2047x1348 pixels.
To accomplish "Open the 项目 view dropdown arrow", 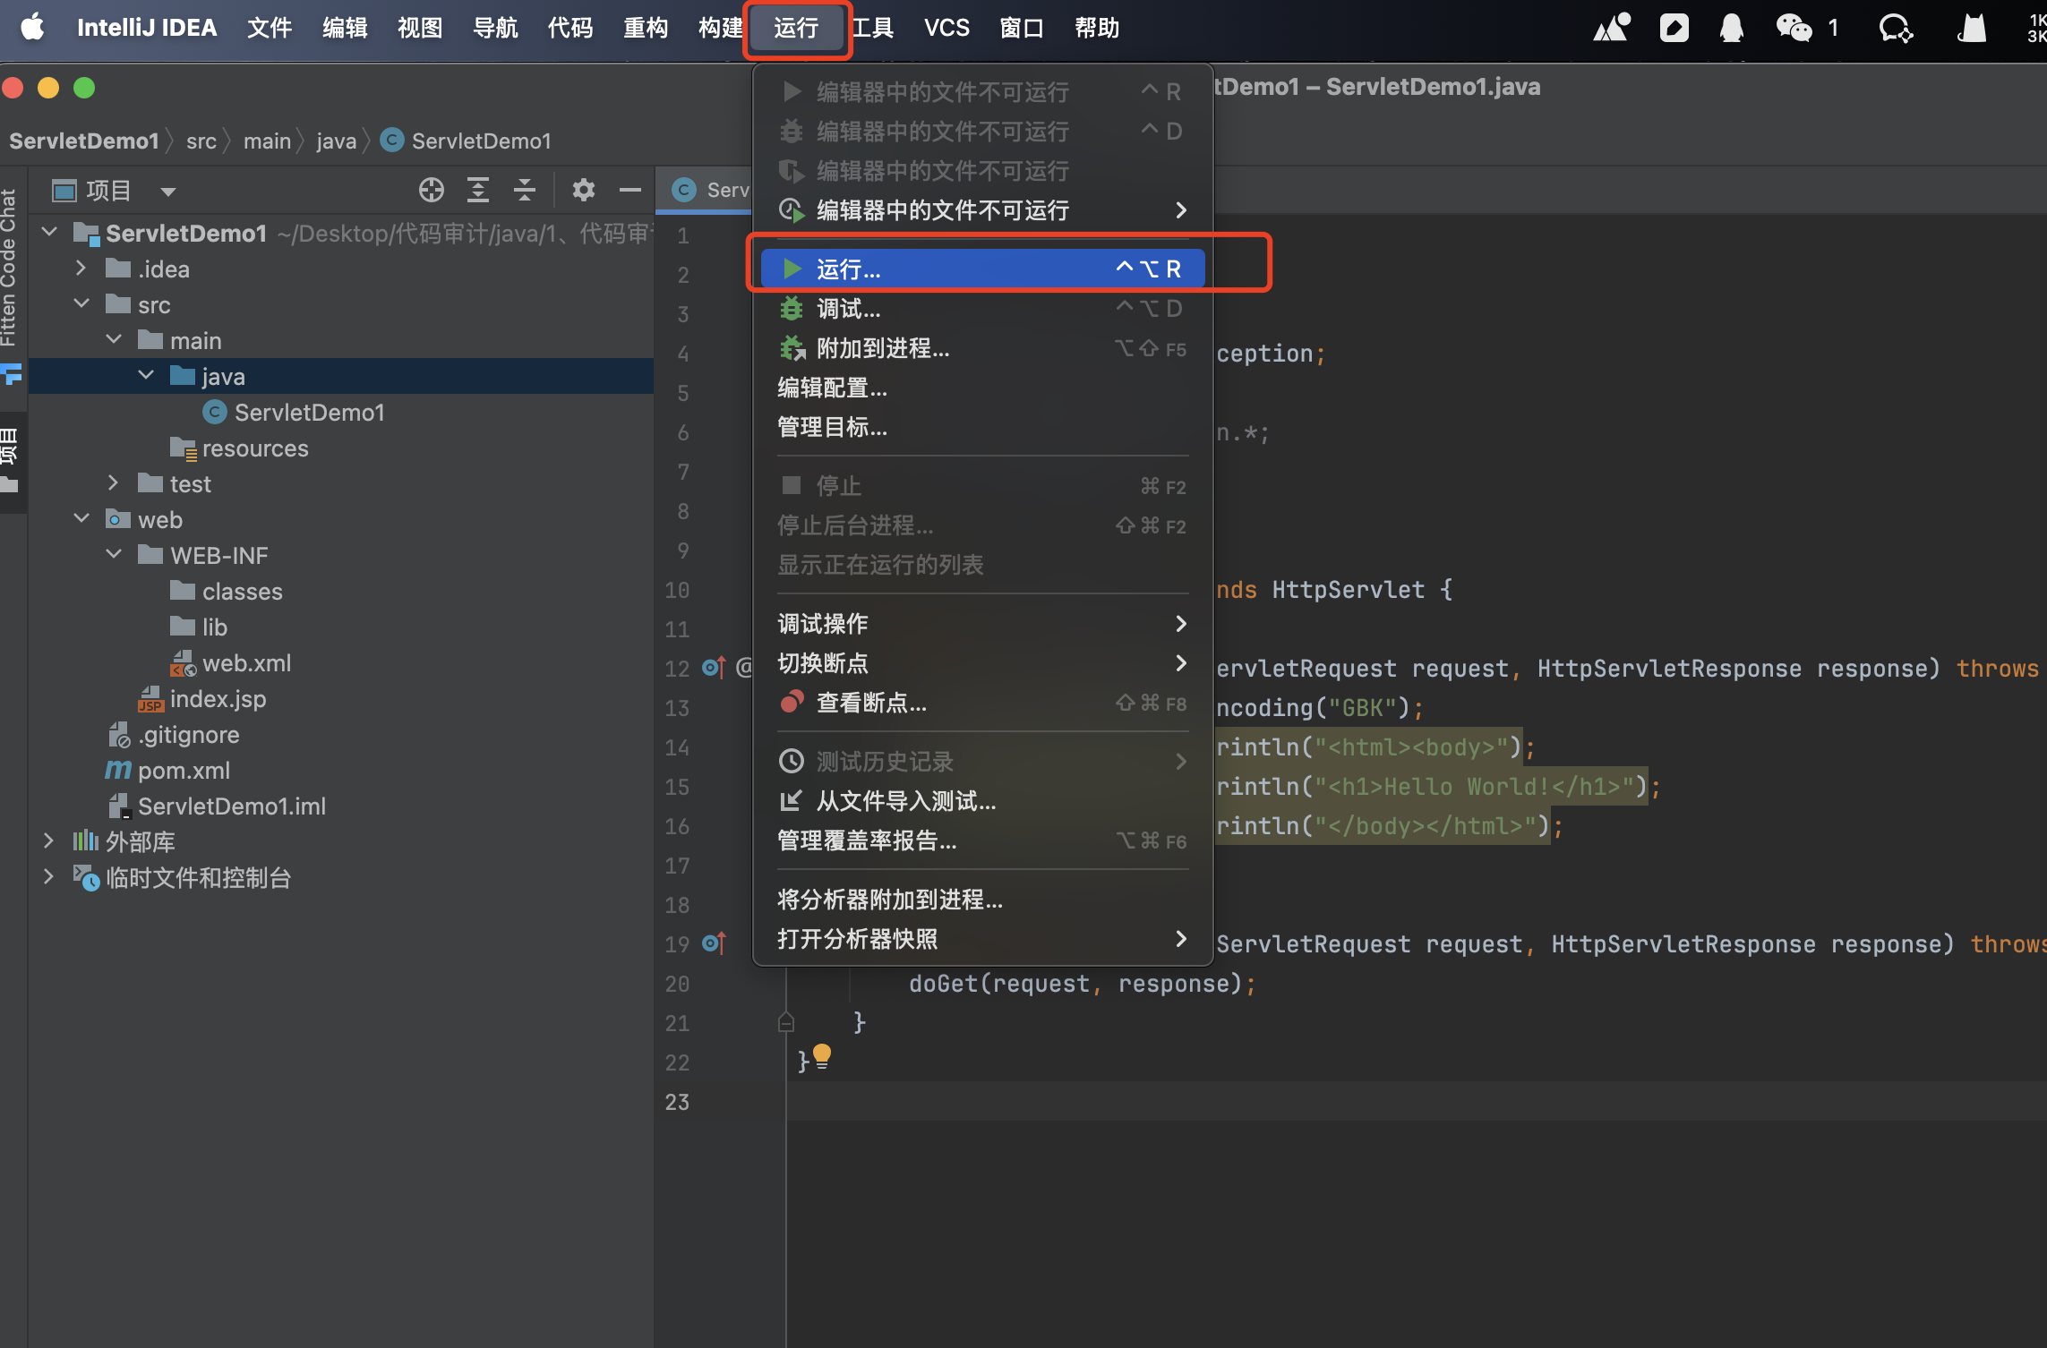I will [x=167, y=191].
